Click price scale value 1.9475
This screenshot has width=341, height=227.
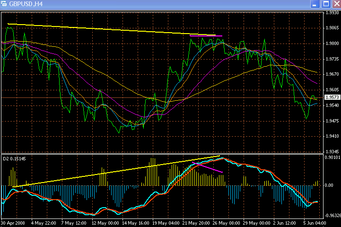pos(332,121)
